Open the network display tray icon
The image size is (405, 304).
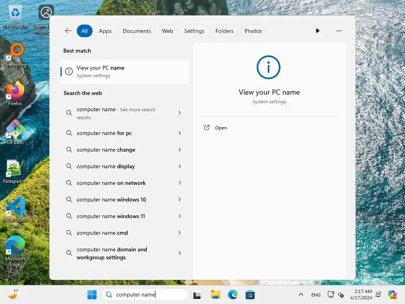[x=331, y=294]
